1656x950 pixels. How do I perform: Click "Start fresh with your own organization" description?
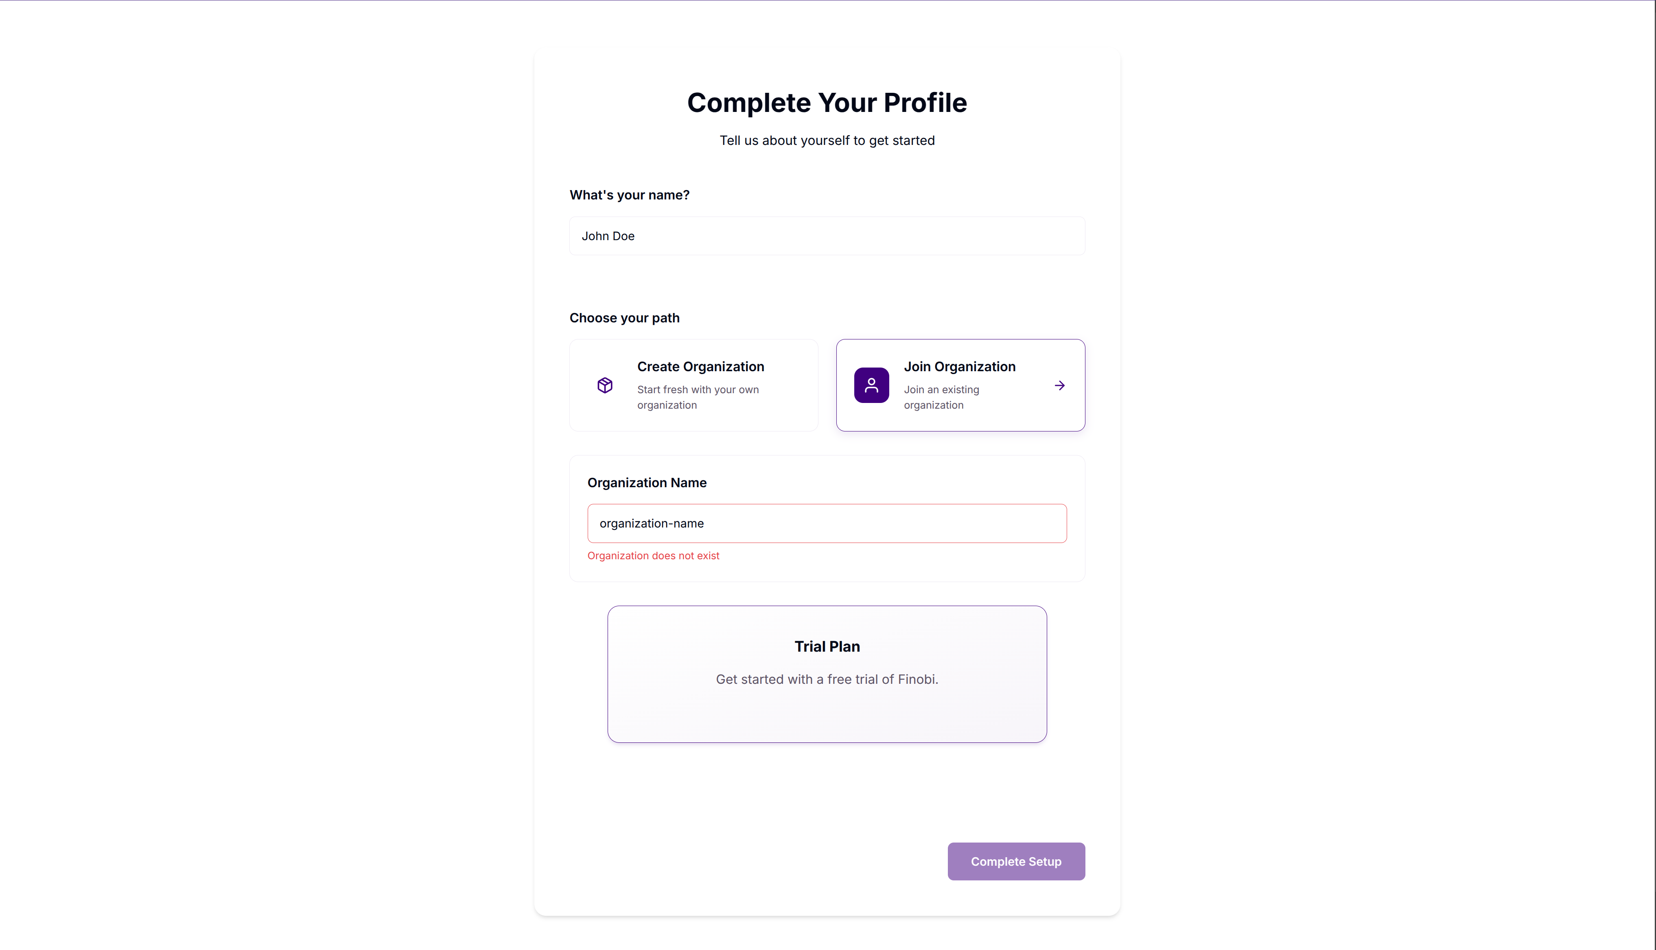(698, 397)
